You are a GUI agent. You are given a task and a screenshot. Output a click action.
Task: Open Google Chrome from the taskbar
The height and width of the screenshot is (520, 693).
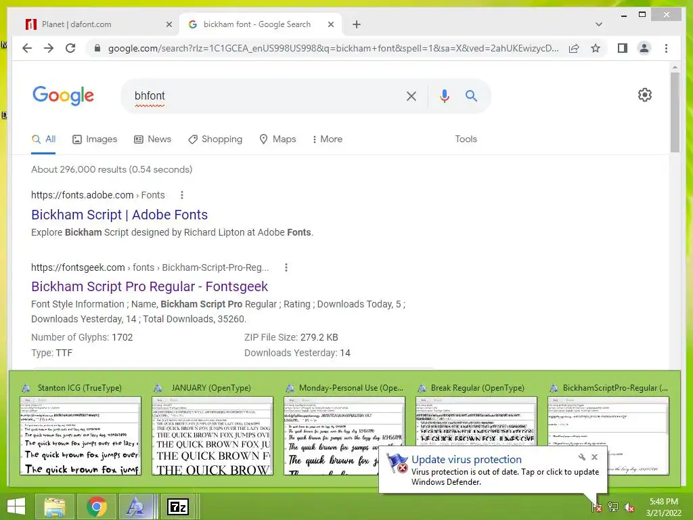tap(96, 506)
